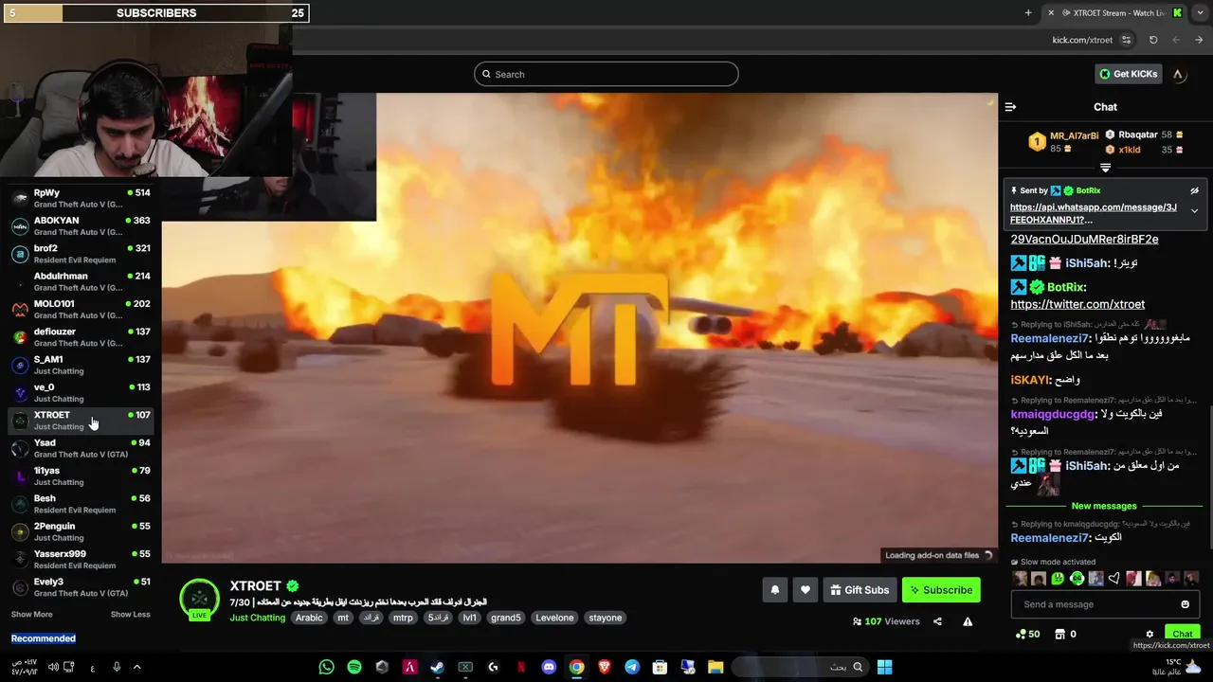Click Gift Subs button
1213x682 pixels.
click(860, 589)
